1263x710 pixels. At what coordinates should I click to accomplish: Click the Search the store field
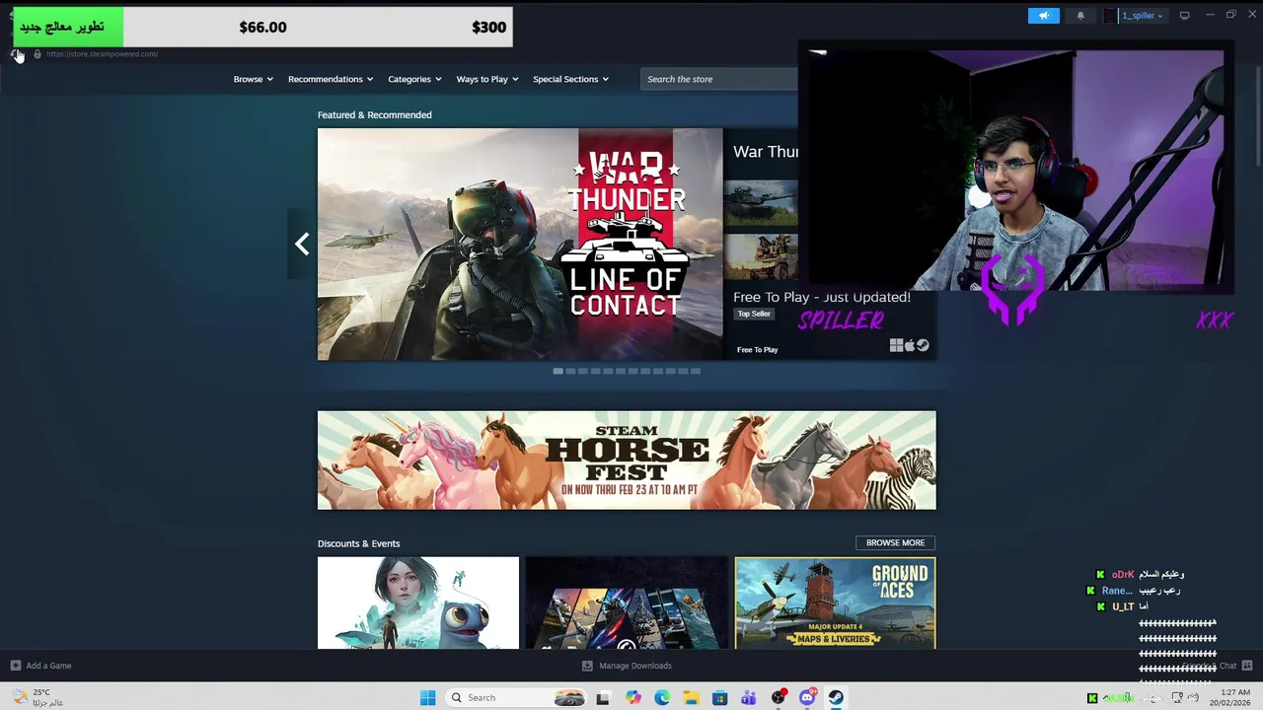[x=720, y=79]
